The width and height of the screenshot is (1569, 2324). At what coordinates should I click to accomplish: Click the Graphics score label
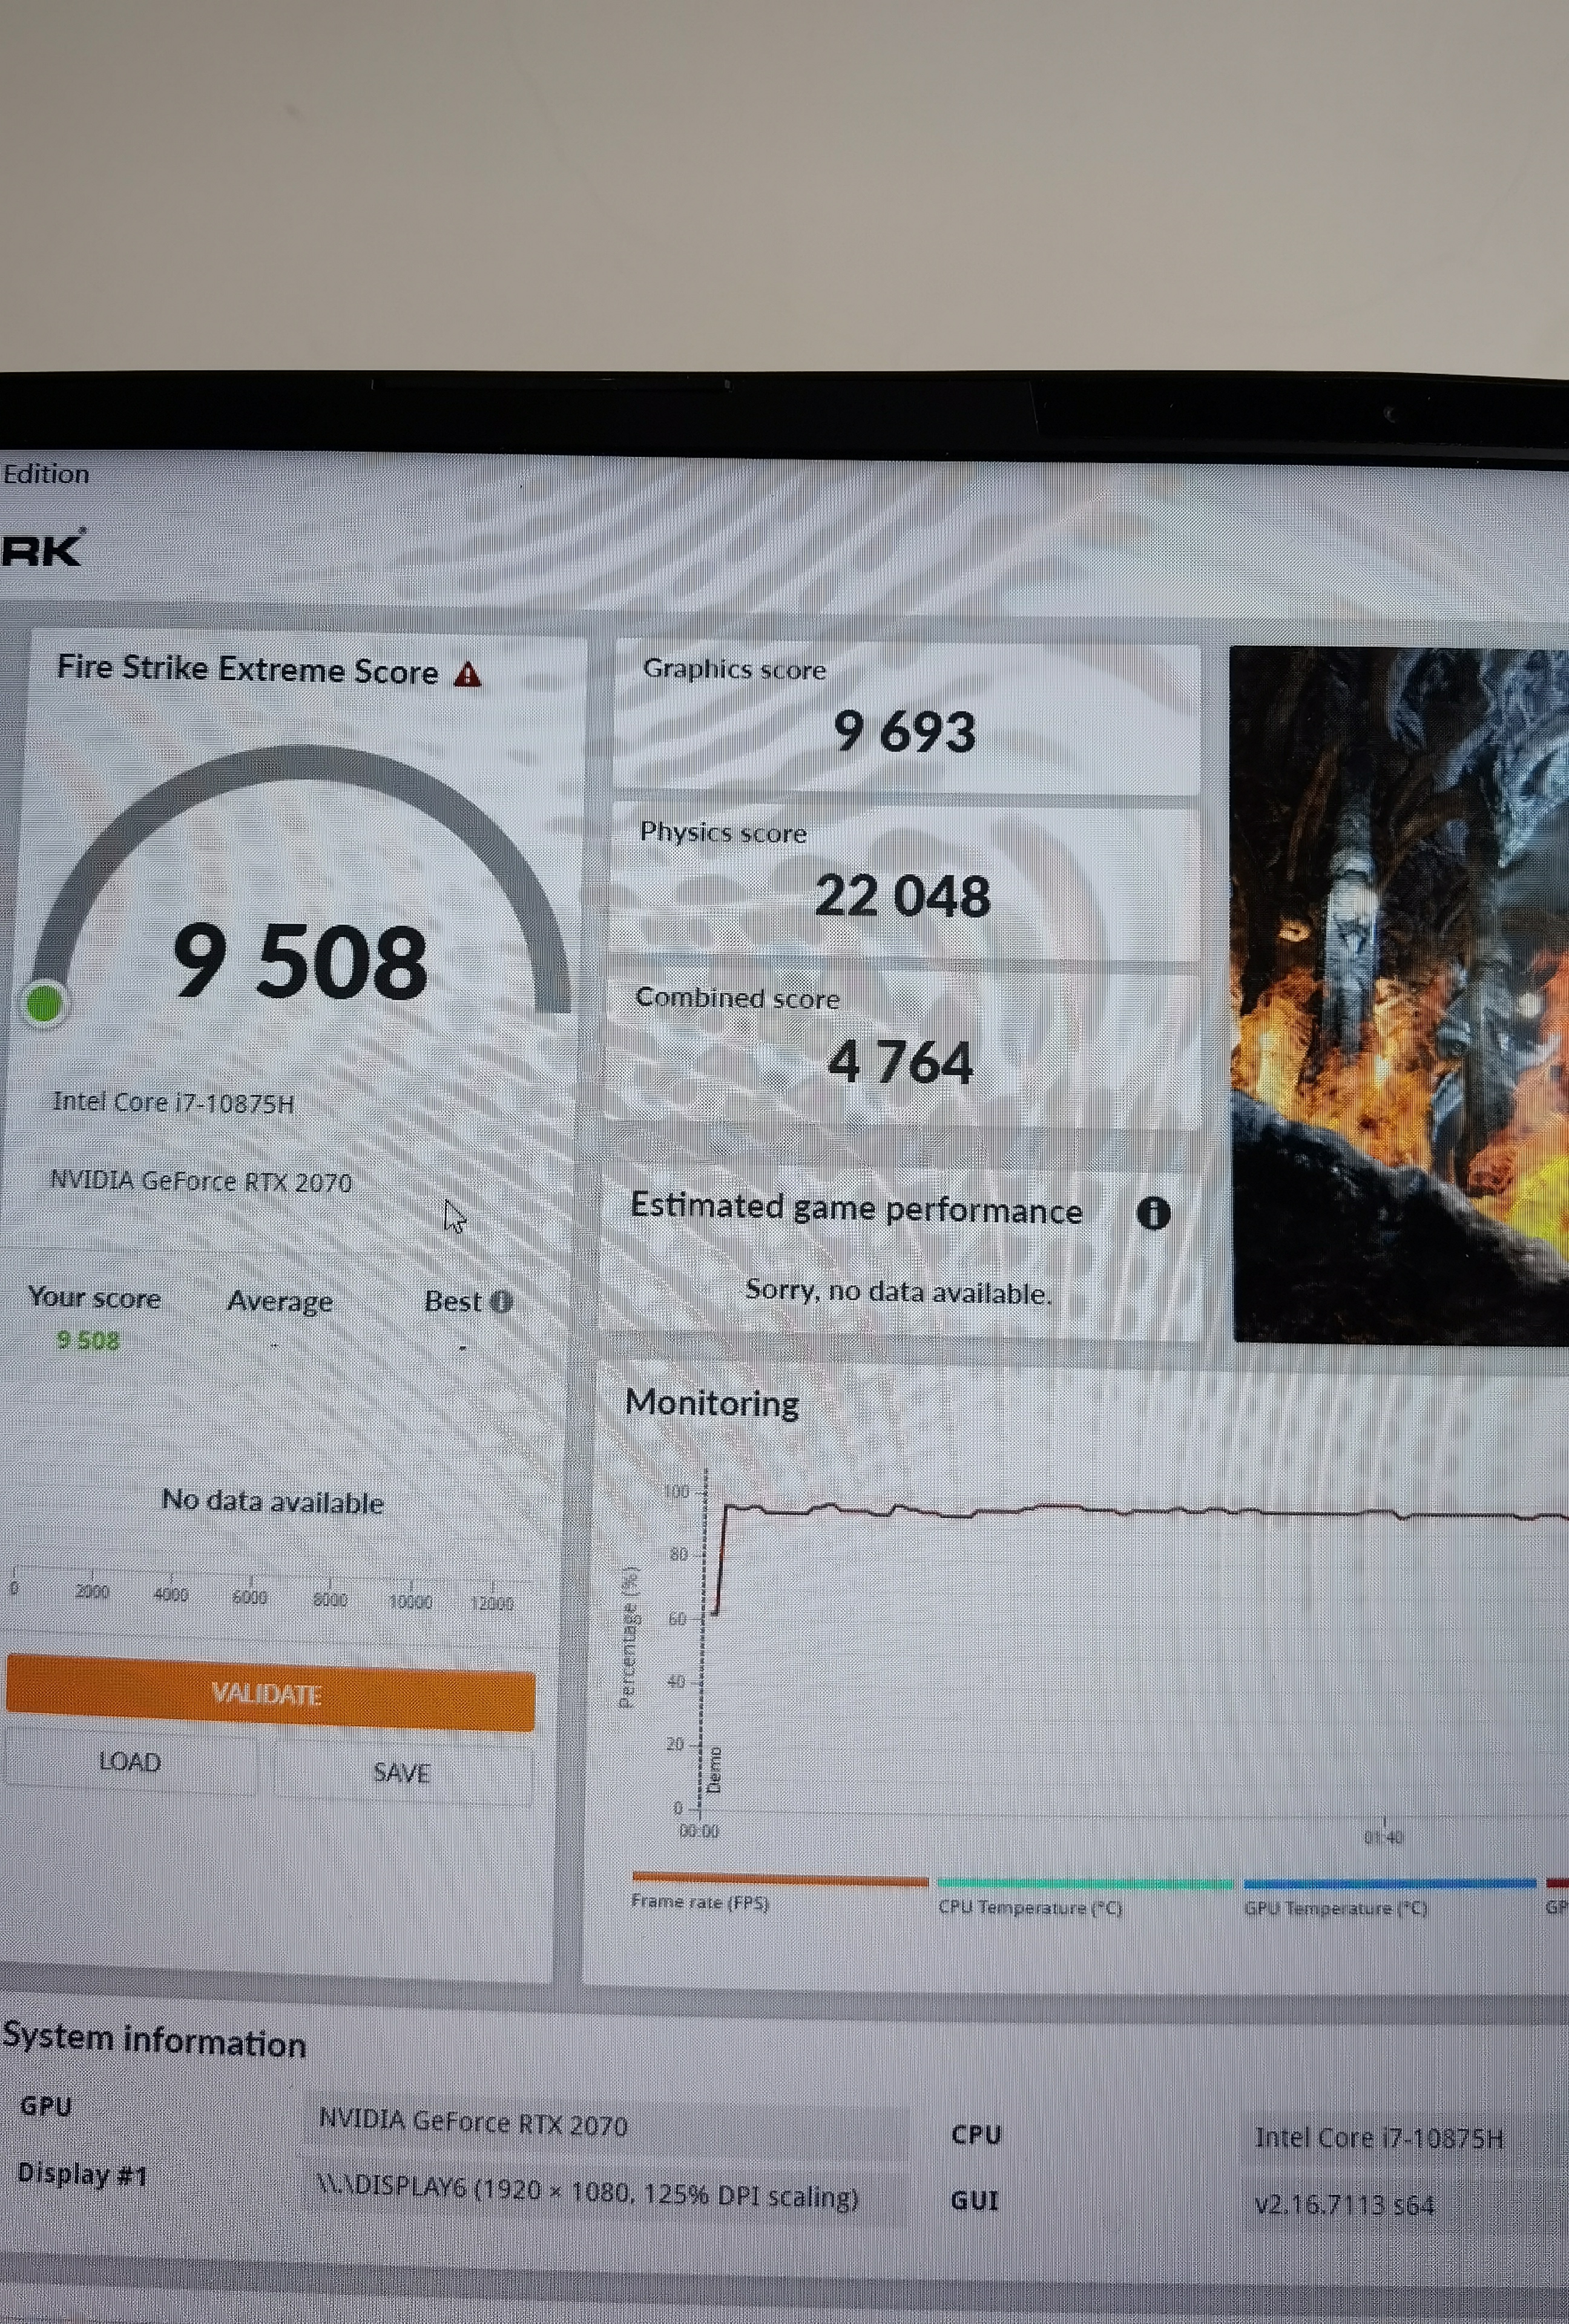click(x=734, y=669)
